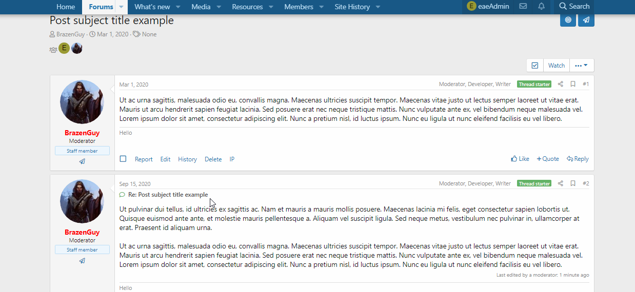This screenshot has height=292, width=635.
Task: Bookmark the second post #2
Action: click(x=573, y=183)
